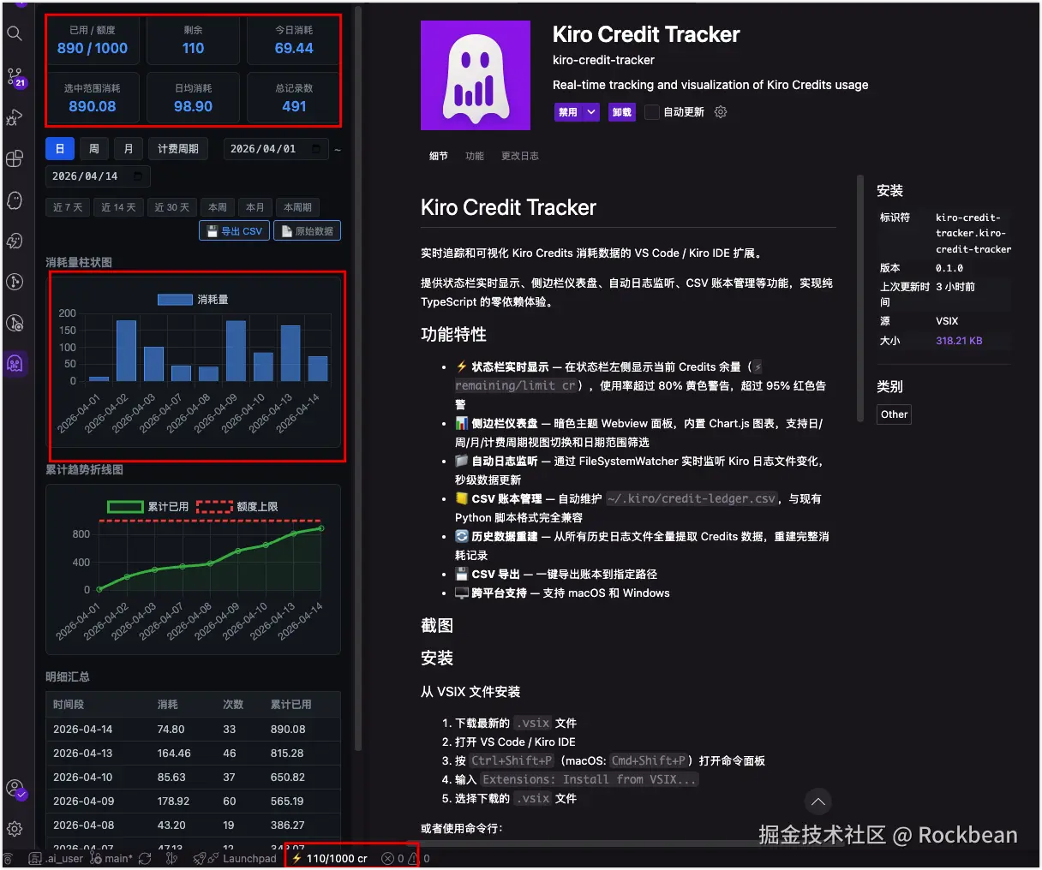Click the Launchpad rocket status item

(x=234, y=858)
